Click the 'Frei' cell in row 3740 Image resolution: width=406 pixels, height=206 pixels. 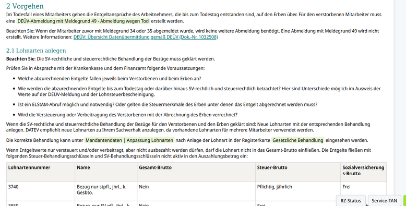point(364,191)
